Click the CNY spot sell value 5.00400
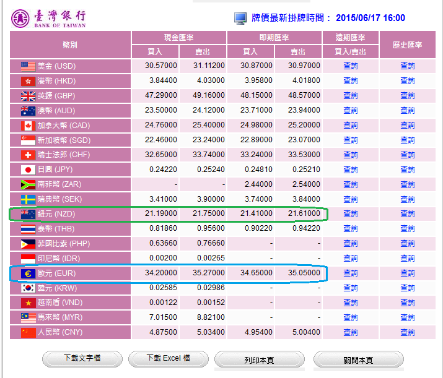Image resolution: width=443 pixels, height=378 pixels. tap(306, 332)
